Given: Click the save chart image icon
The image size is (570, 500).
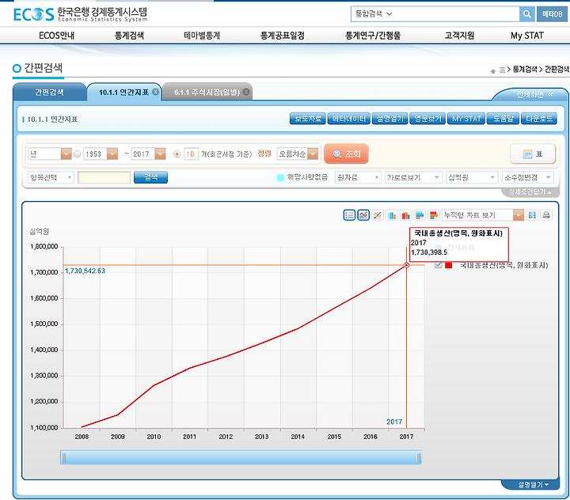Looking at the screenshot, I should (532, 215).
